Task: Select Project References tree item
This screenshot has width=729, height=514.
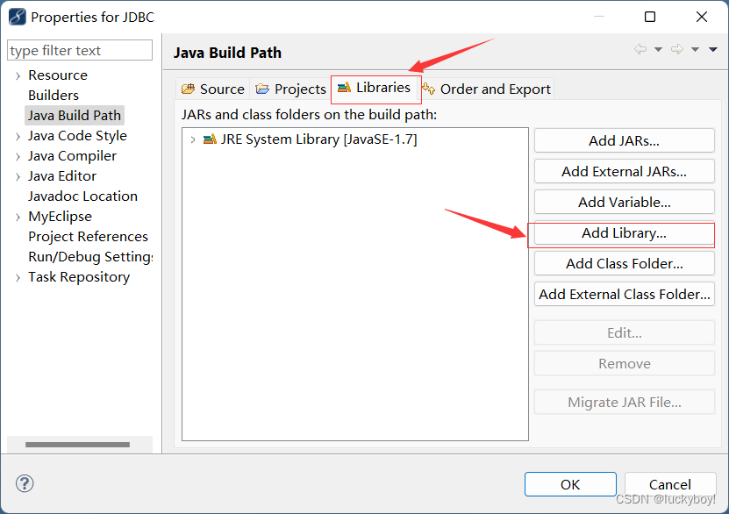Action: click(x=88, y=237)
